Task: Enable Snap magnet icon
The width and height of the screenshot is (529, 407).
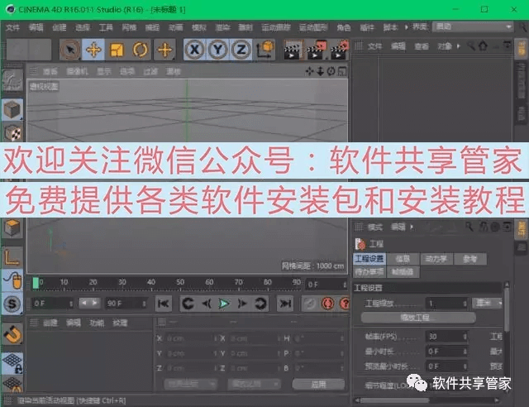Action: point(12,334)
